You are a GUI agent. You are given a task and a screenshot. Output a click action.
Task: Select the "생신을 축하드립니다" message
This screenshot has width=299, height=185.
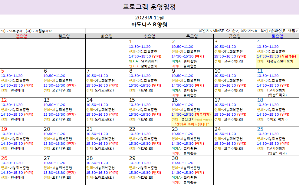click(x=192, y=124)
